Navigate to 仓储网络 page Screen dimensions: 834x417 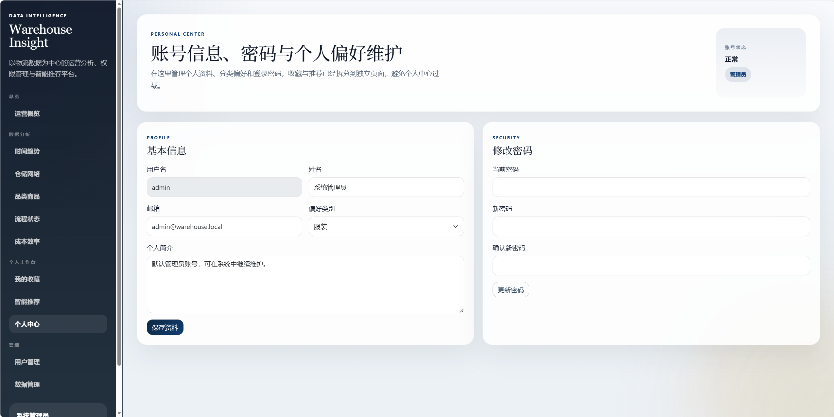(27, 174)
